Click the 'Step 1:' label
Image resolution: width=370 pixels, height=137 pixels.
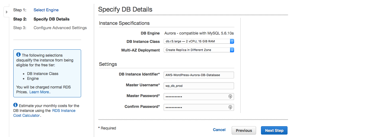(20, 10)
